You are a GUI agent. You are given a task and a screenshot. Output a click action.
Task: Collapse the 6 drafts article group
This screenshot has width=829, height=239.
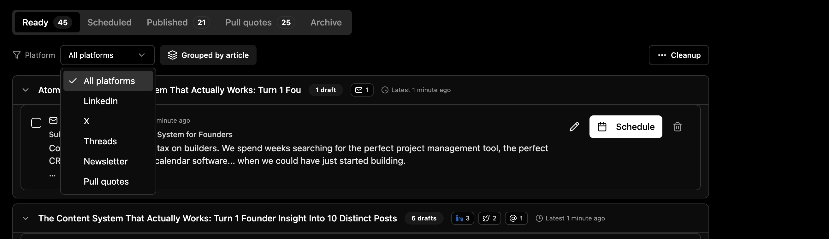(x=26, y=219)
